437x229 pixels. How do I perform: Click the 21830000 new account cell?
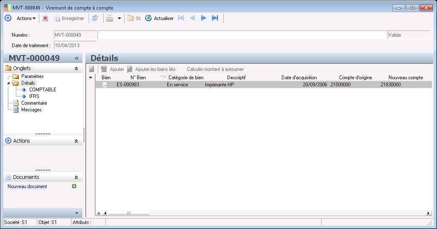coord(391,85)
